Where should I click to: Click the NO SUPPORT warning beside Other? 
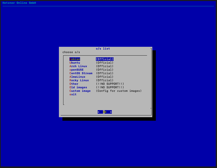(x=110, y=84)
